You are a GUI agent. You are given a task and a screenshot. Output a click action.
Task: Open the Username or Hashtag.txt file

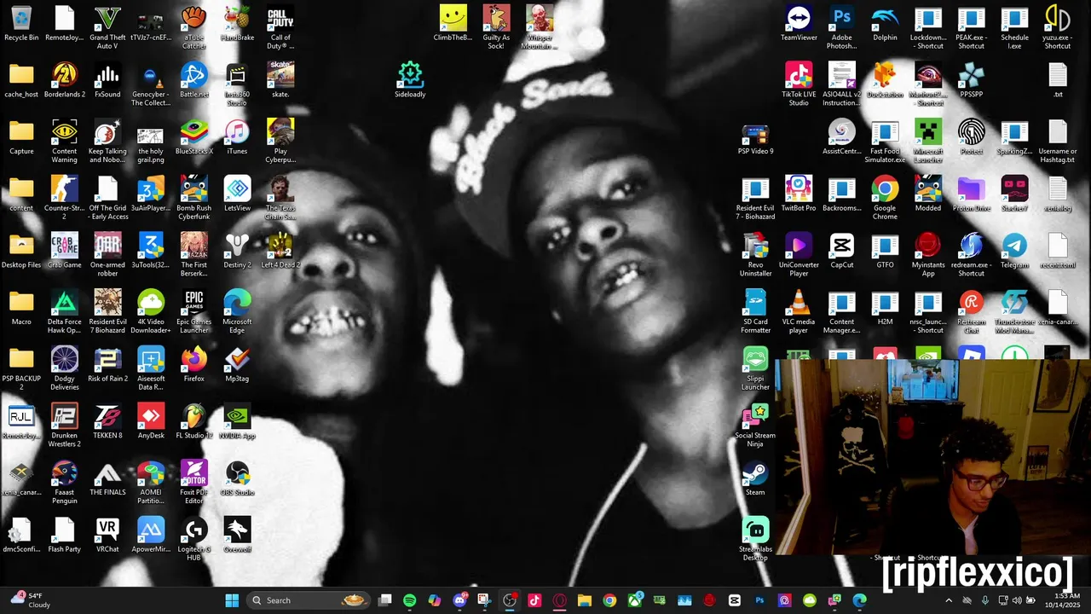[1057, 142]
